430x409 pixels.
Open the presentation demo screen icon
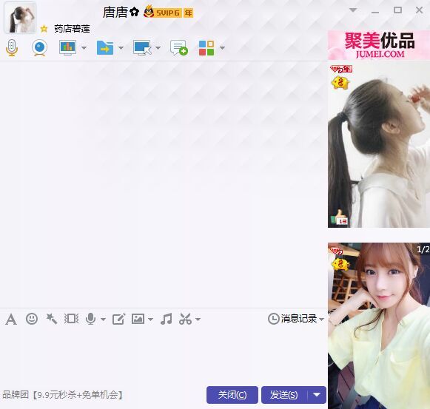point(68,47)
